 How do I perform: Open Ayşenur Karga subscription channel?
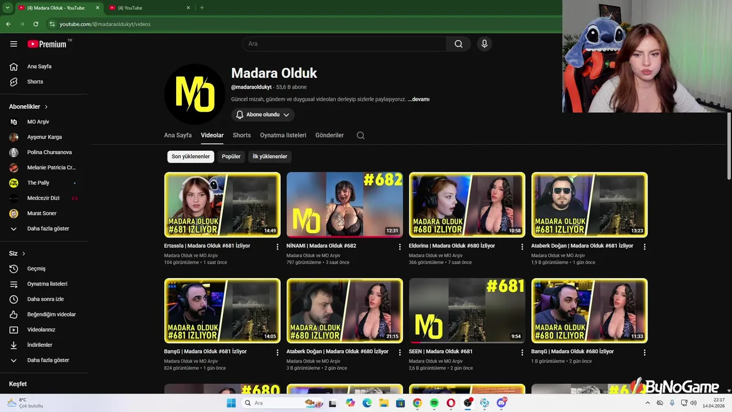coord(44,137)
